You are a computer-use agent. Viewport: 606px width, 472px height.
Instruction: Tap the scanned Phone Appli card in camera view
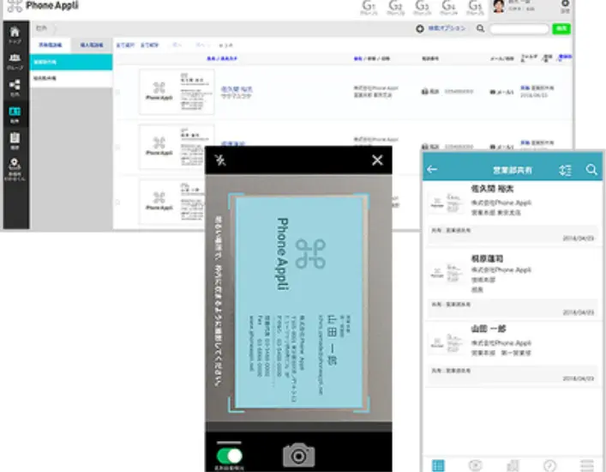(299, 302)
